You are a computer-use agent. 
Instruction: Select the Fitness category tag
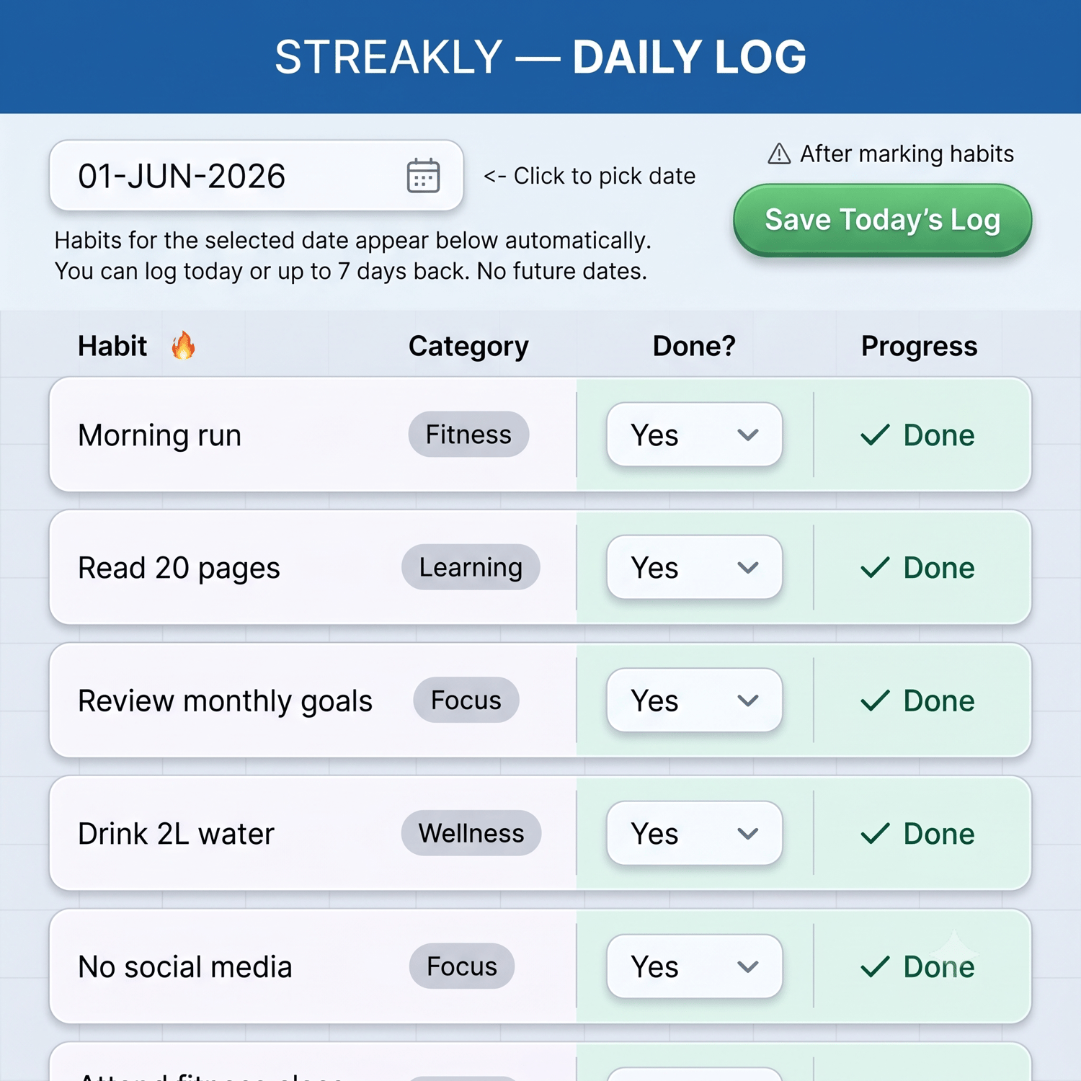[468, 434]
